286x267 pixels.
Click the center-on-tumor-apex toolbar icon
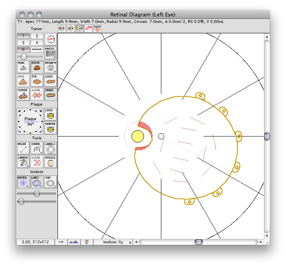[70, 29]
